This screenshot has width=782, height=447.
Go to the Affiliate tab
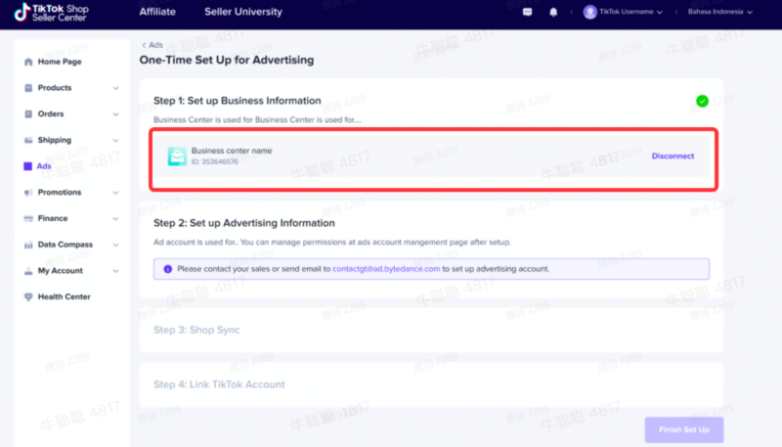coord(158,12)
